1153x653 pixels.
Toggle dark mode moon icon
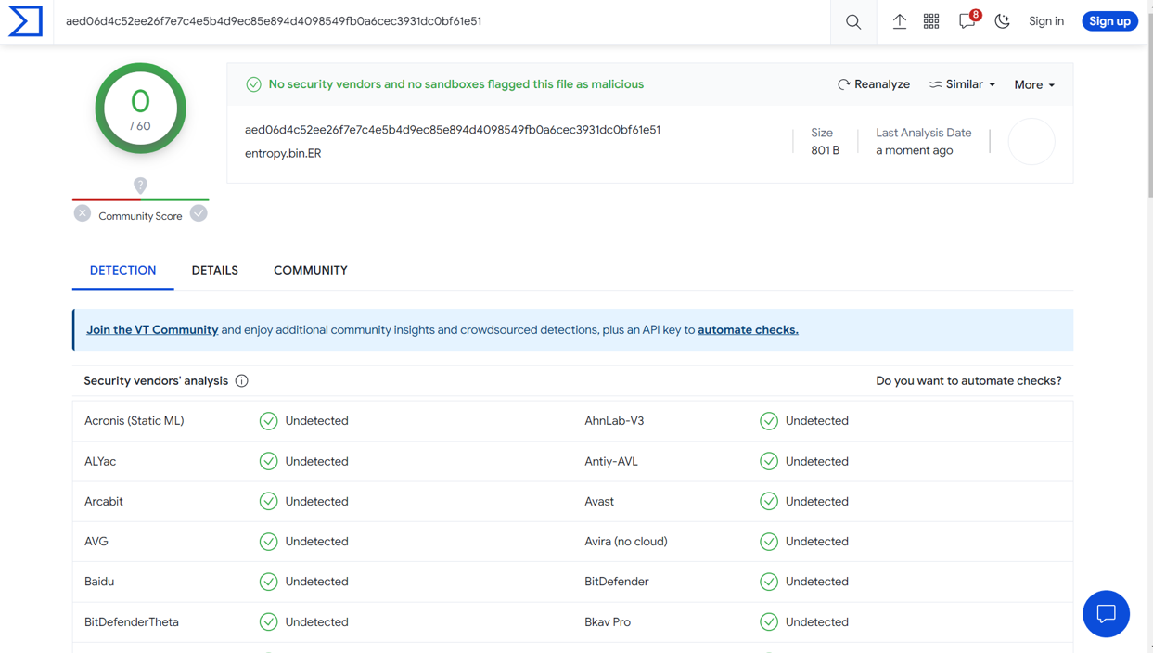1003,21
